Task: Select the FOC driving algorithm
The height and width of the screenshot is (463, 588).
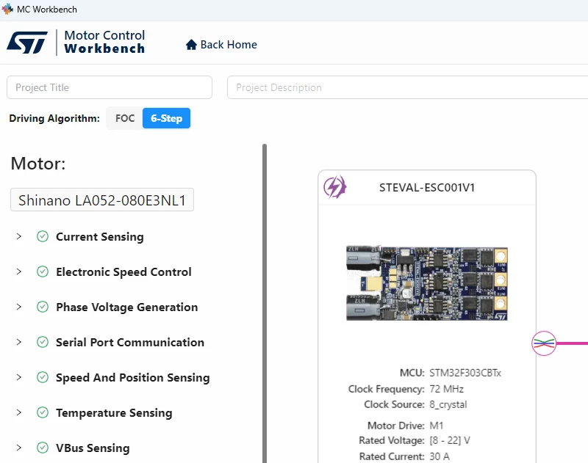Action: [125, 118]
